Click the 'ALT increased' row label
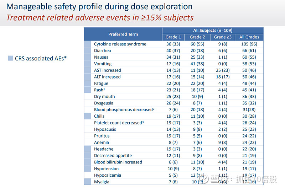This screenshot has width=285, height=188. click(x=107, y=77)
